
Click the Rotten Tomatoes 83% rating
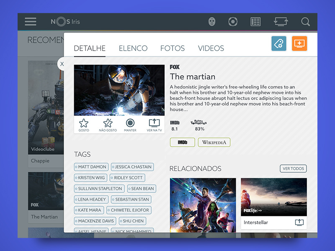(x=199, y=125)
